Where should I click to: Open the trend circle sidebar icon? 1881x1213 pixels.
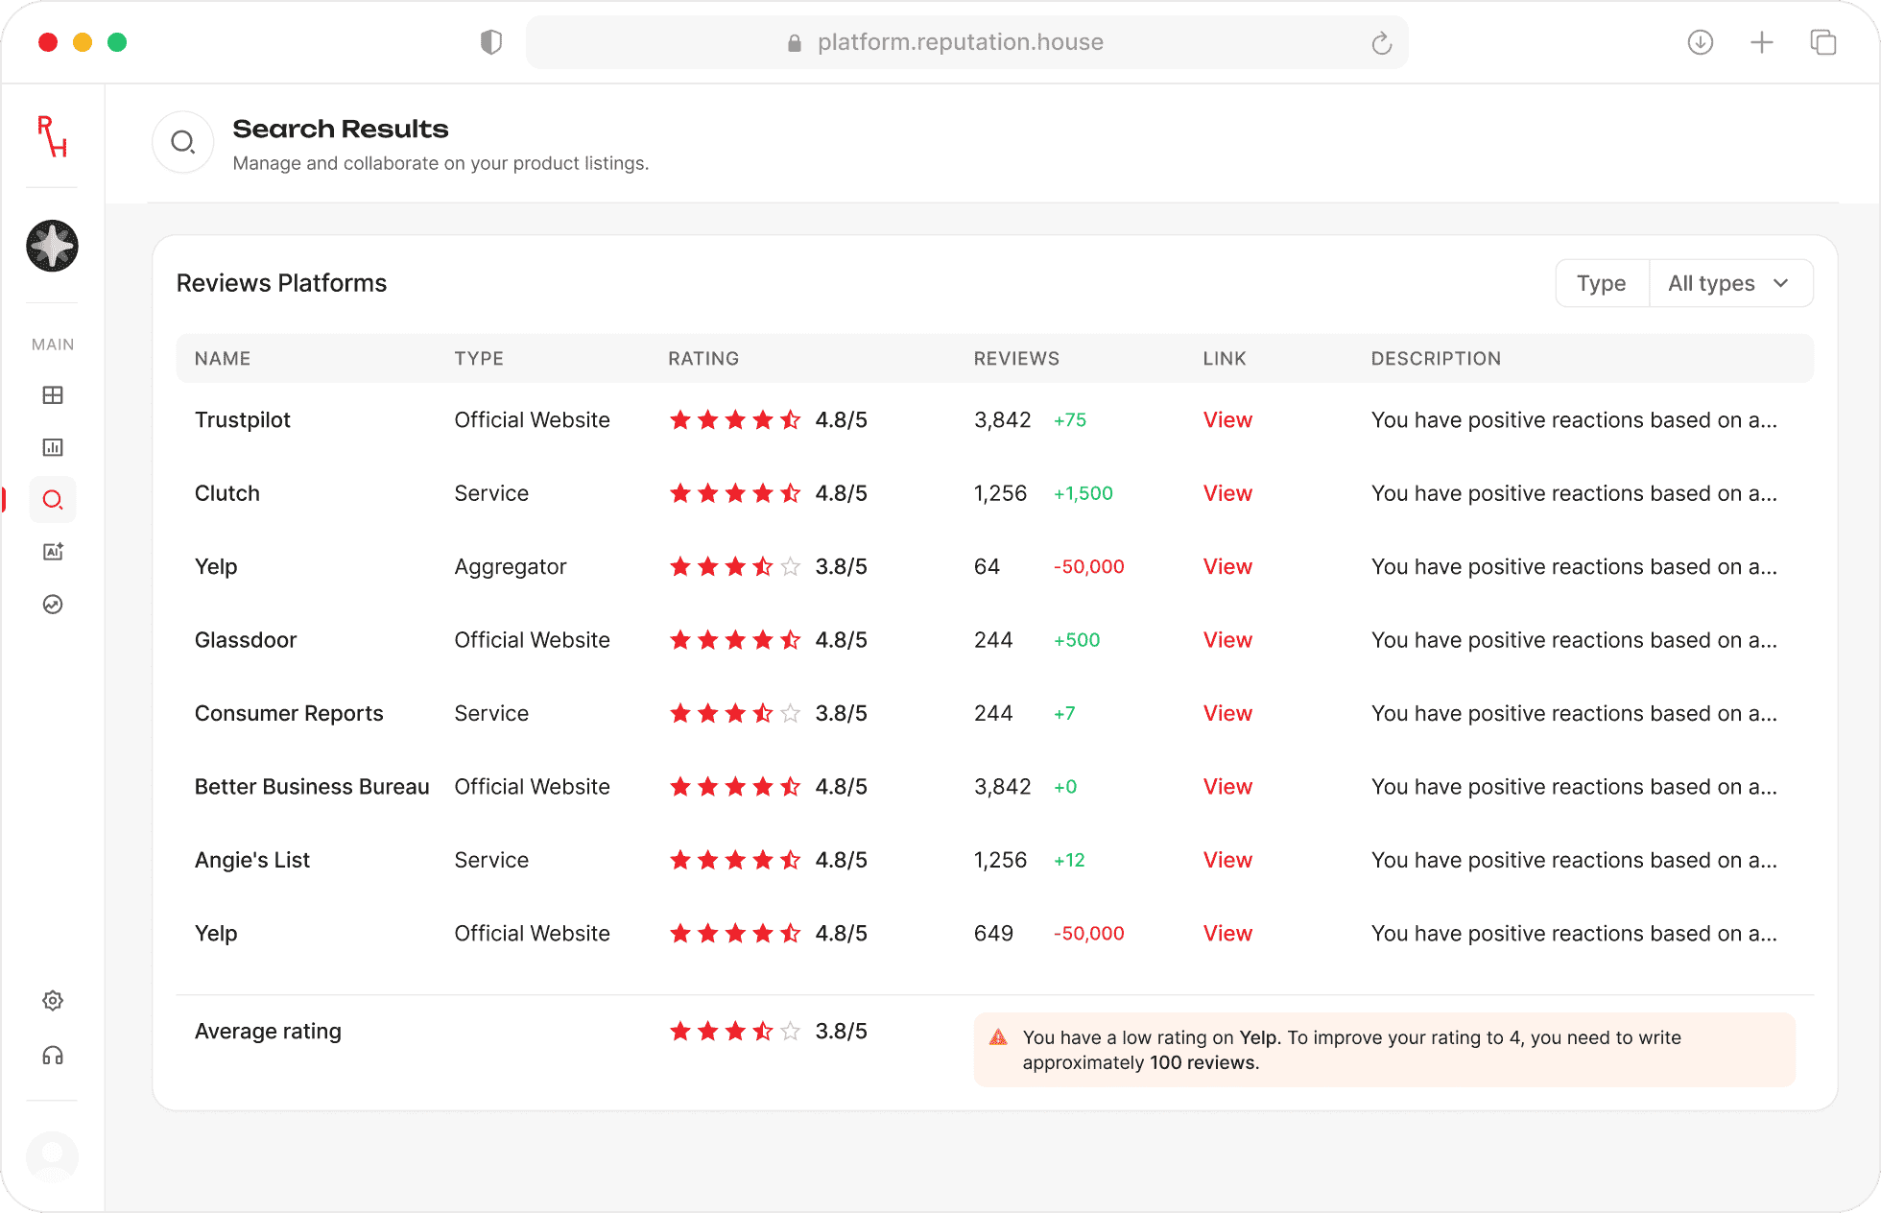coord(53,605)
